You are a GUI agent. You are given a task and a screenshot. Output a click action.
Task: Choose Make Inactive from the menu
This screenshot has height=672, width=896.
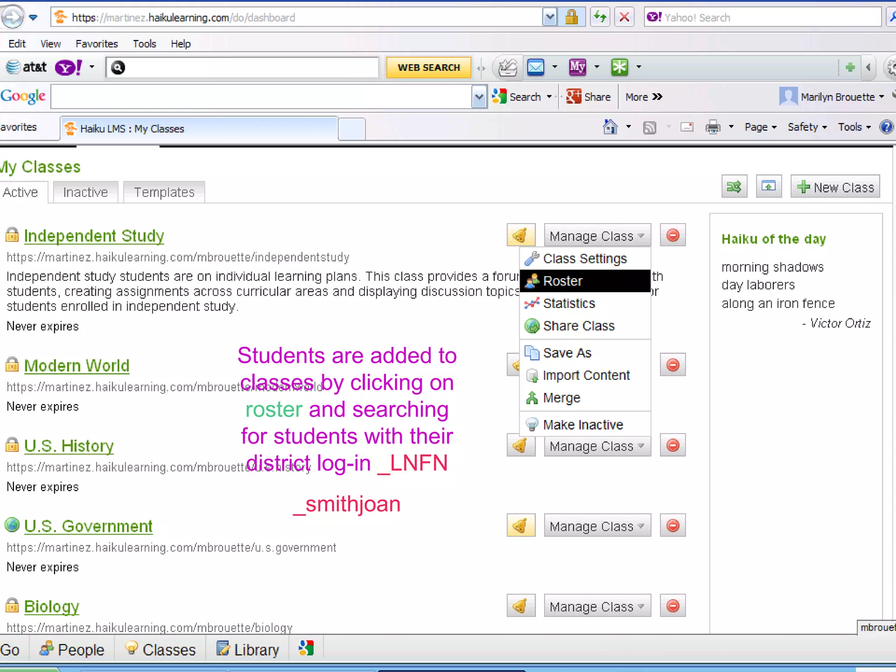pyautogui.click(x=585, y=424)
